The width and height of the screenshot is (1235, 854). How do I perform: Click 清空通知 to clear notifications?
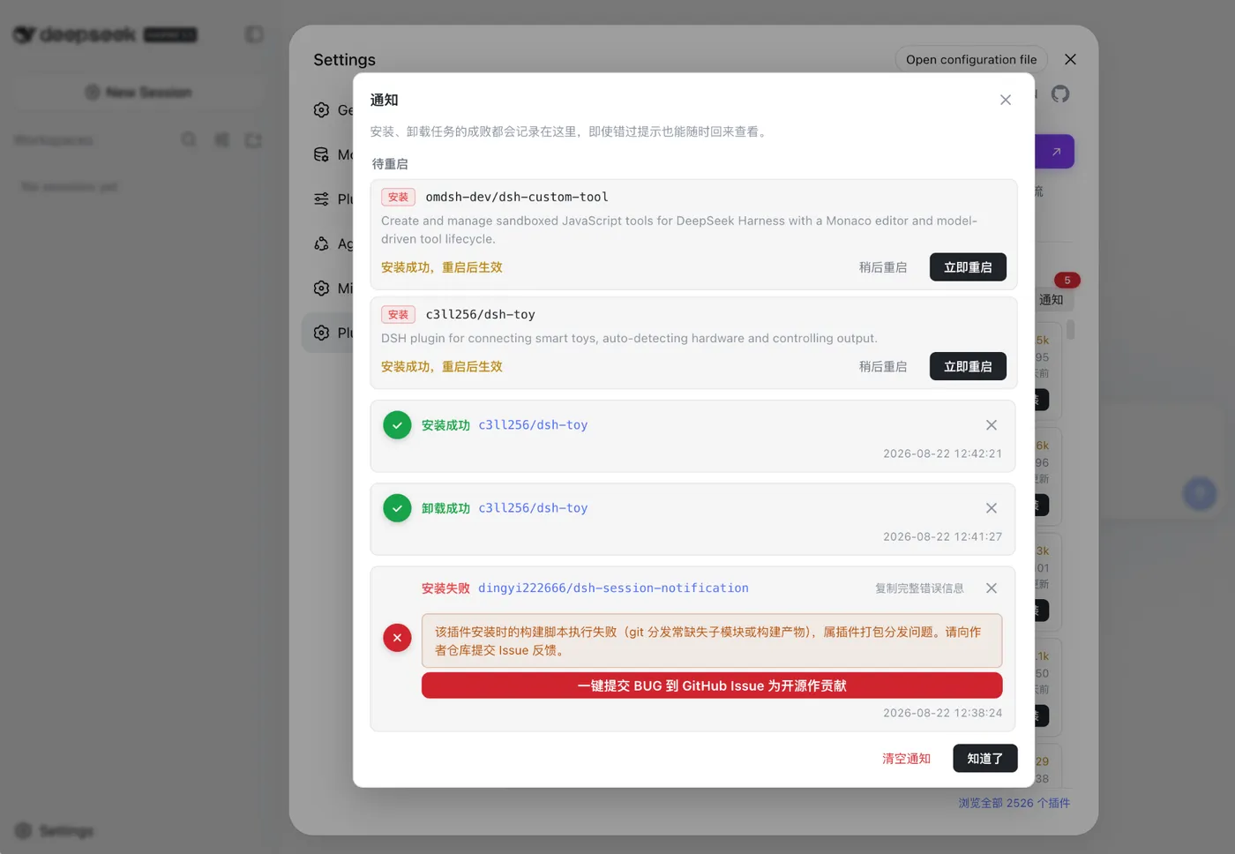coord(906,759)
